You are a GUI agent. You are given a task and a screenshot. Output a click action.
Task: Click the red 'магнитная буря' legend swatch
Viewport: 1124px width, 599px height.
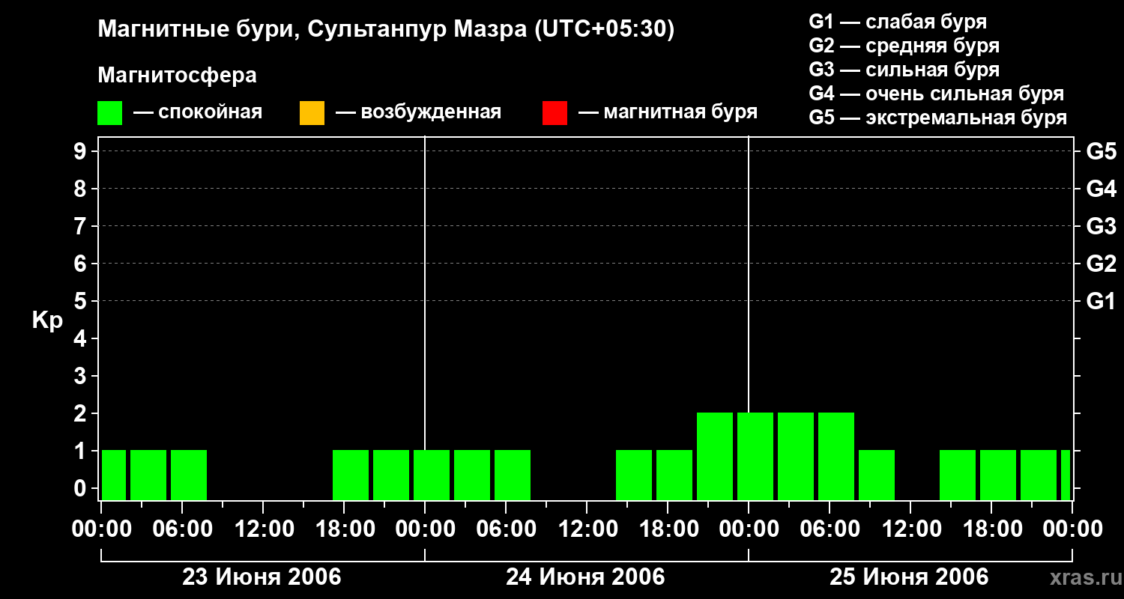click(x=555, y=112)
